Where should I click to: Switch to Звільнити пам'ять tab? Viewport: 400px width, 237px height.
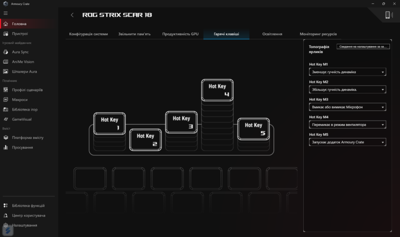(x=135, y=34)
